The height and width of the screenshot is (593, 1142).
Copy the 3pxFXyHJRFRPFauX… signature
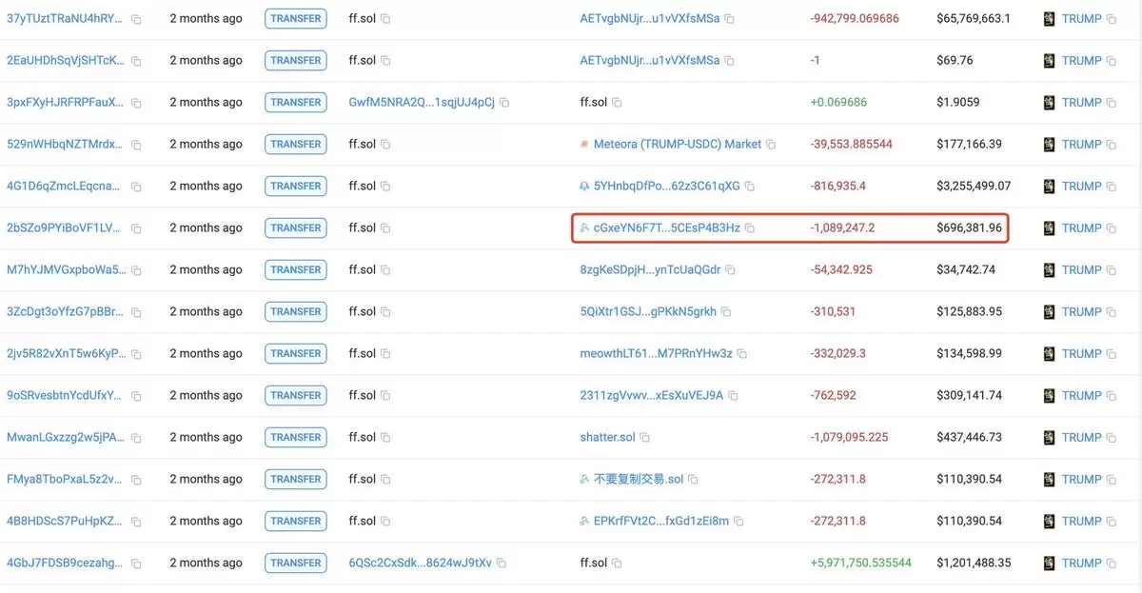(136, 103)
